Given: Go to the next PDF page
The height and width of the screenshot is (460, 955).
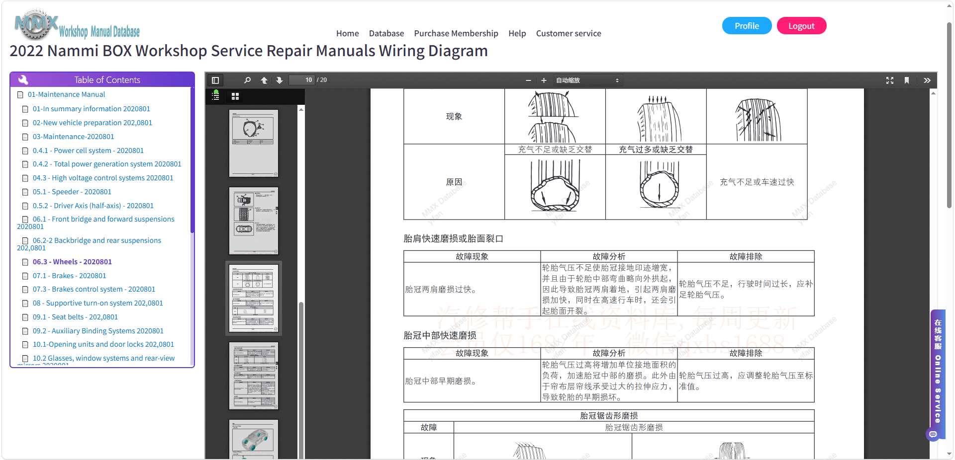Looking at the screenshot, I should tap(280, 80).
